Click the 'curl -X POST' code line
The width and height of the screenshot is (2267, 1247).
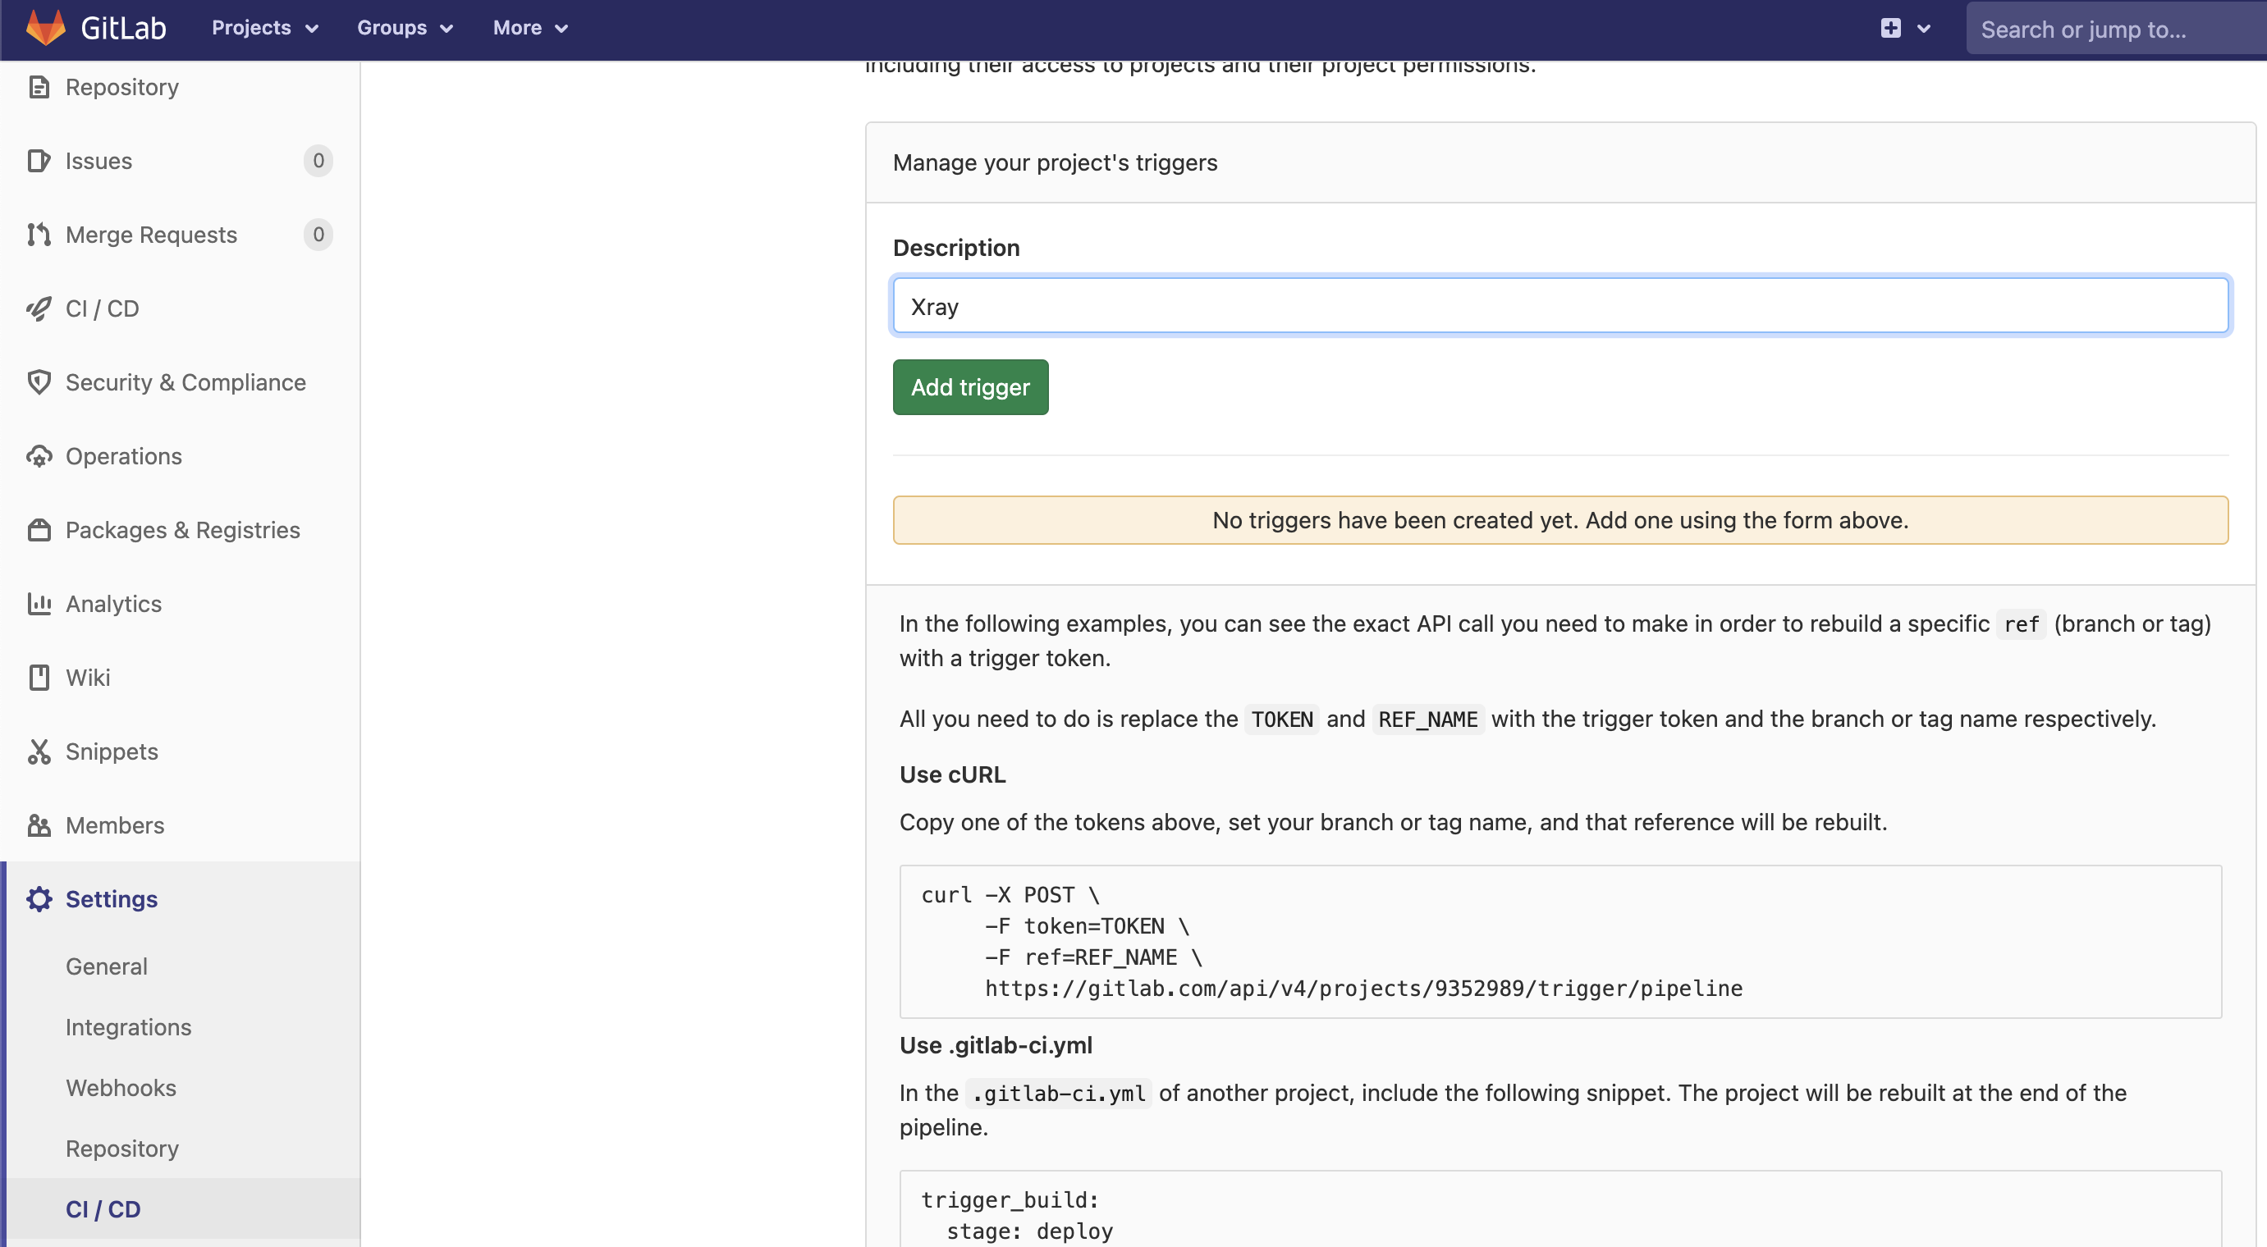click(x=1010, y=894)
